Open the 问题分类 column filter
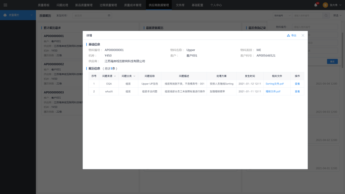Viewport: 345px width, 194px height. click(134, 76)
